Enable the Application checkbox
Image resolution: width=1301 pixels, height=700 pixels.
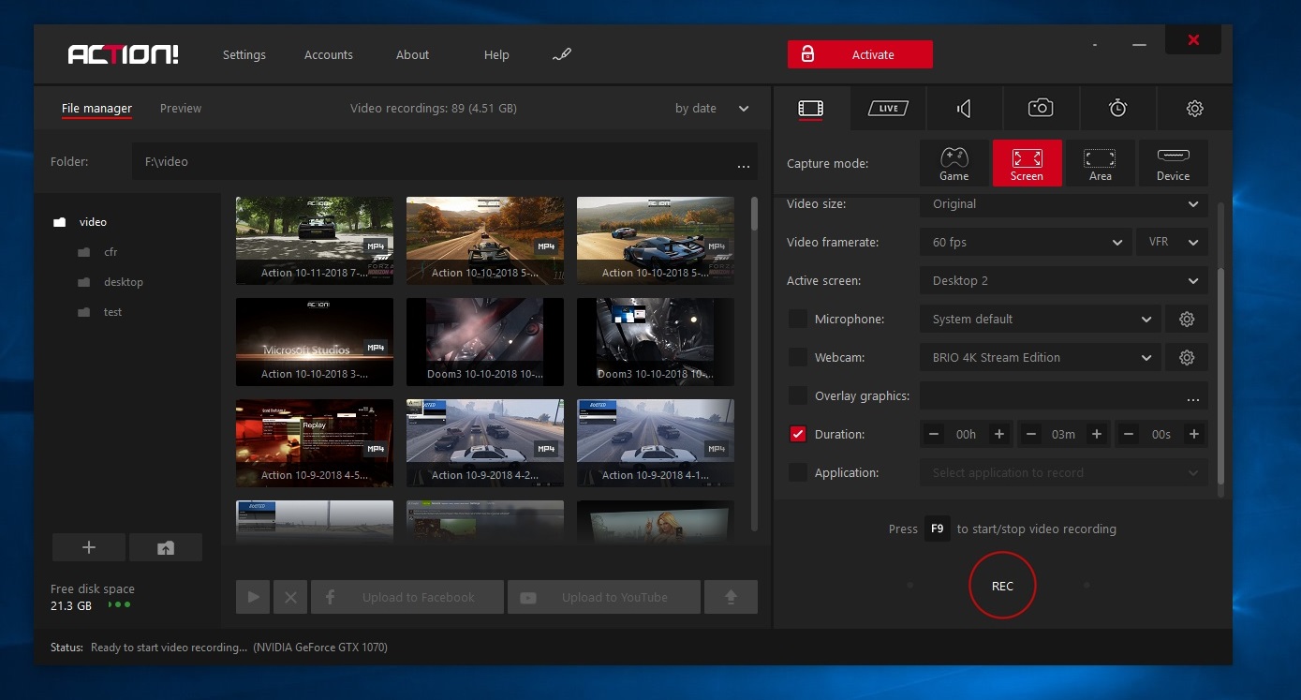click(798, 473)
